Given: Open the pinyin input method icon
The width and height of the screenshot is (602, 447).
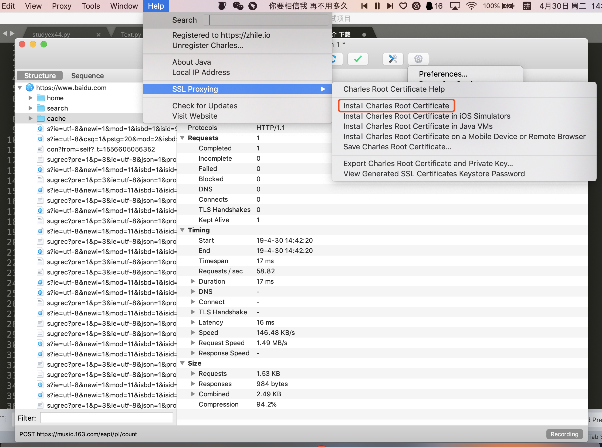Looking at the screenshot, I should pyautogui.click(x=527, y=6).
